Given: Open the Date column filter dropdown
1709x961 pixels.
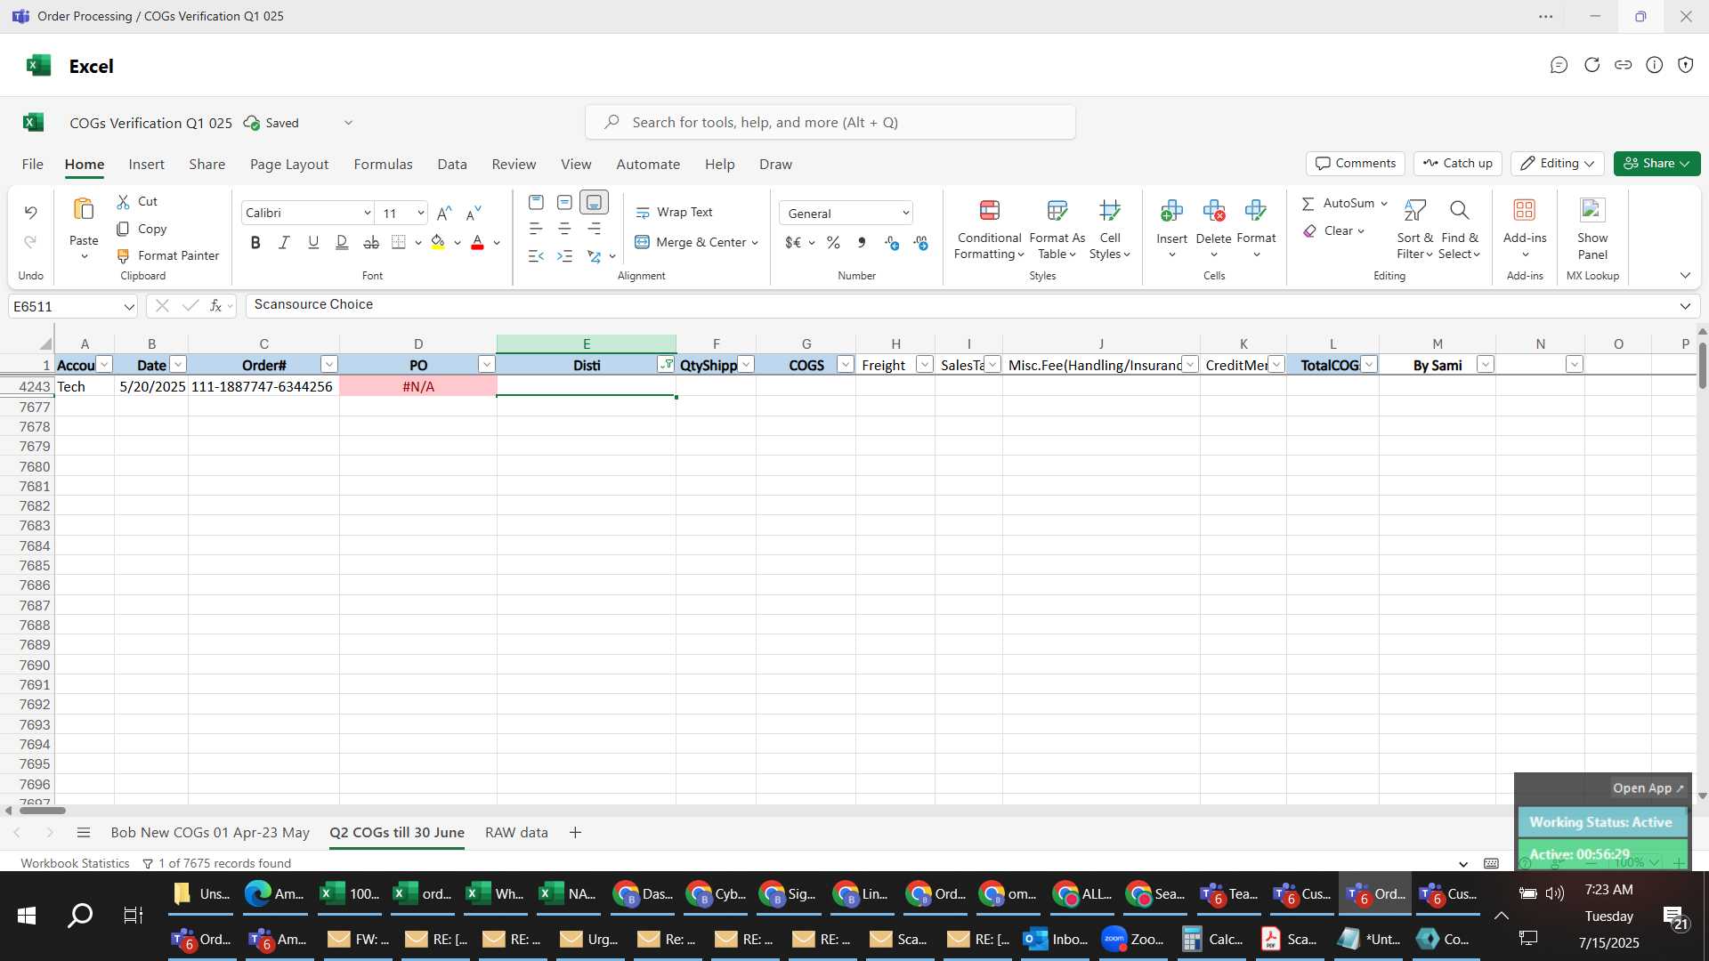Looking at the screenshot, I should [x=178, y=365].
